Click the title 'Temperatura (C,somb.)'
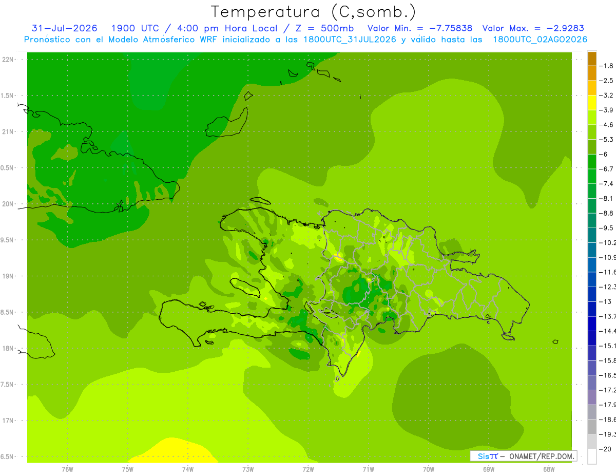This screenshot has width=616, height=476. point(314,12)
